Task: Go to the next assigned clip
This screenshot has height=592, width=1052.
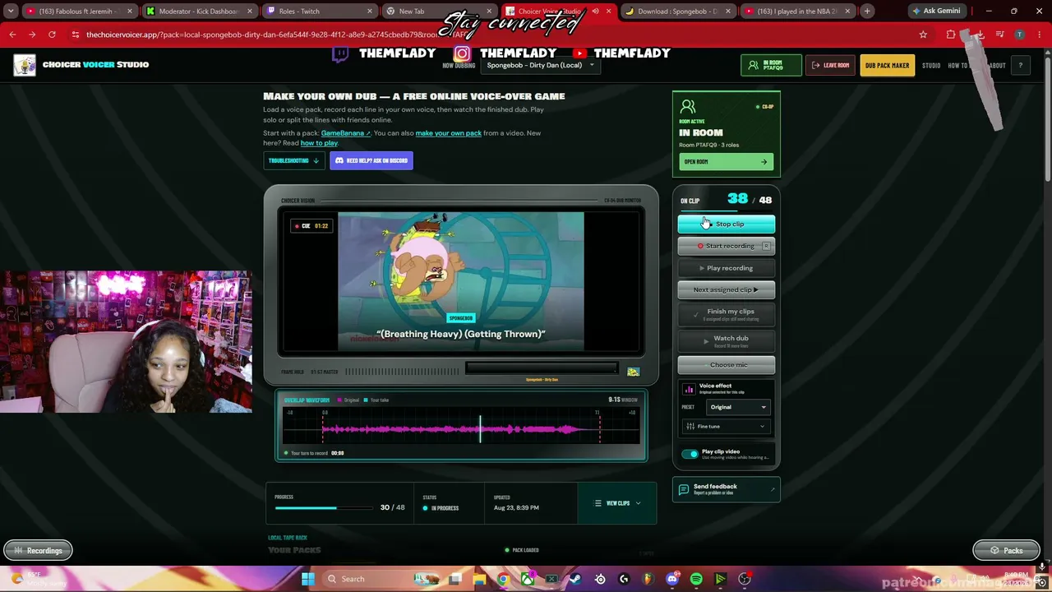Action: 726,289
